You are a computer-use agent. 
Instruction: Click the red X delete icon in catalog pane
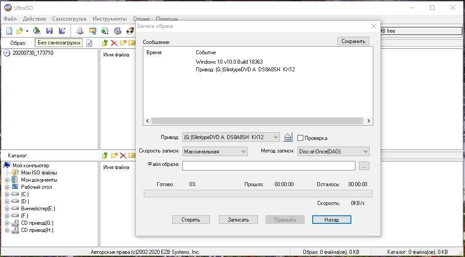pos(123,156)
